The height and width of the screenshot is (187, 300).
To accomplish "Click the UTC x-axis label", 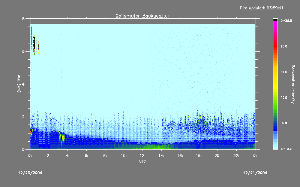I will point(142,161).
